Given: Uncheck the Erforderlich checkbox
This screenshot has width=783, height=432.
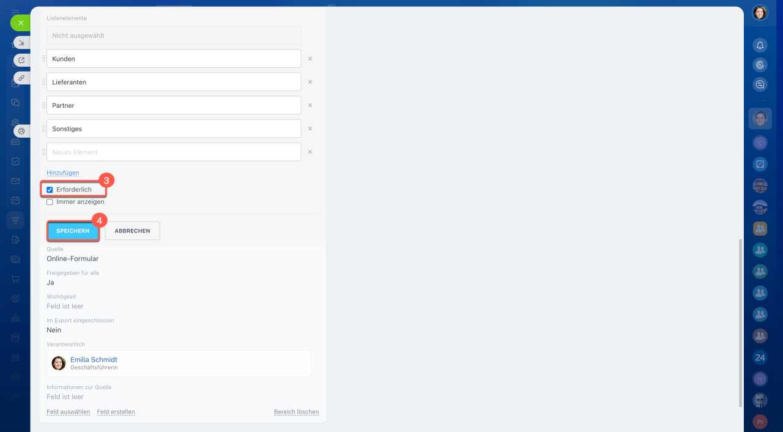Looking at the screenshot, I should click(x=50, y=190).
